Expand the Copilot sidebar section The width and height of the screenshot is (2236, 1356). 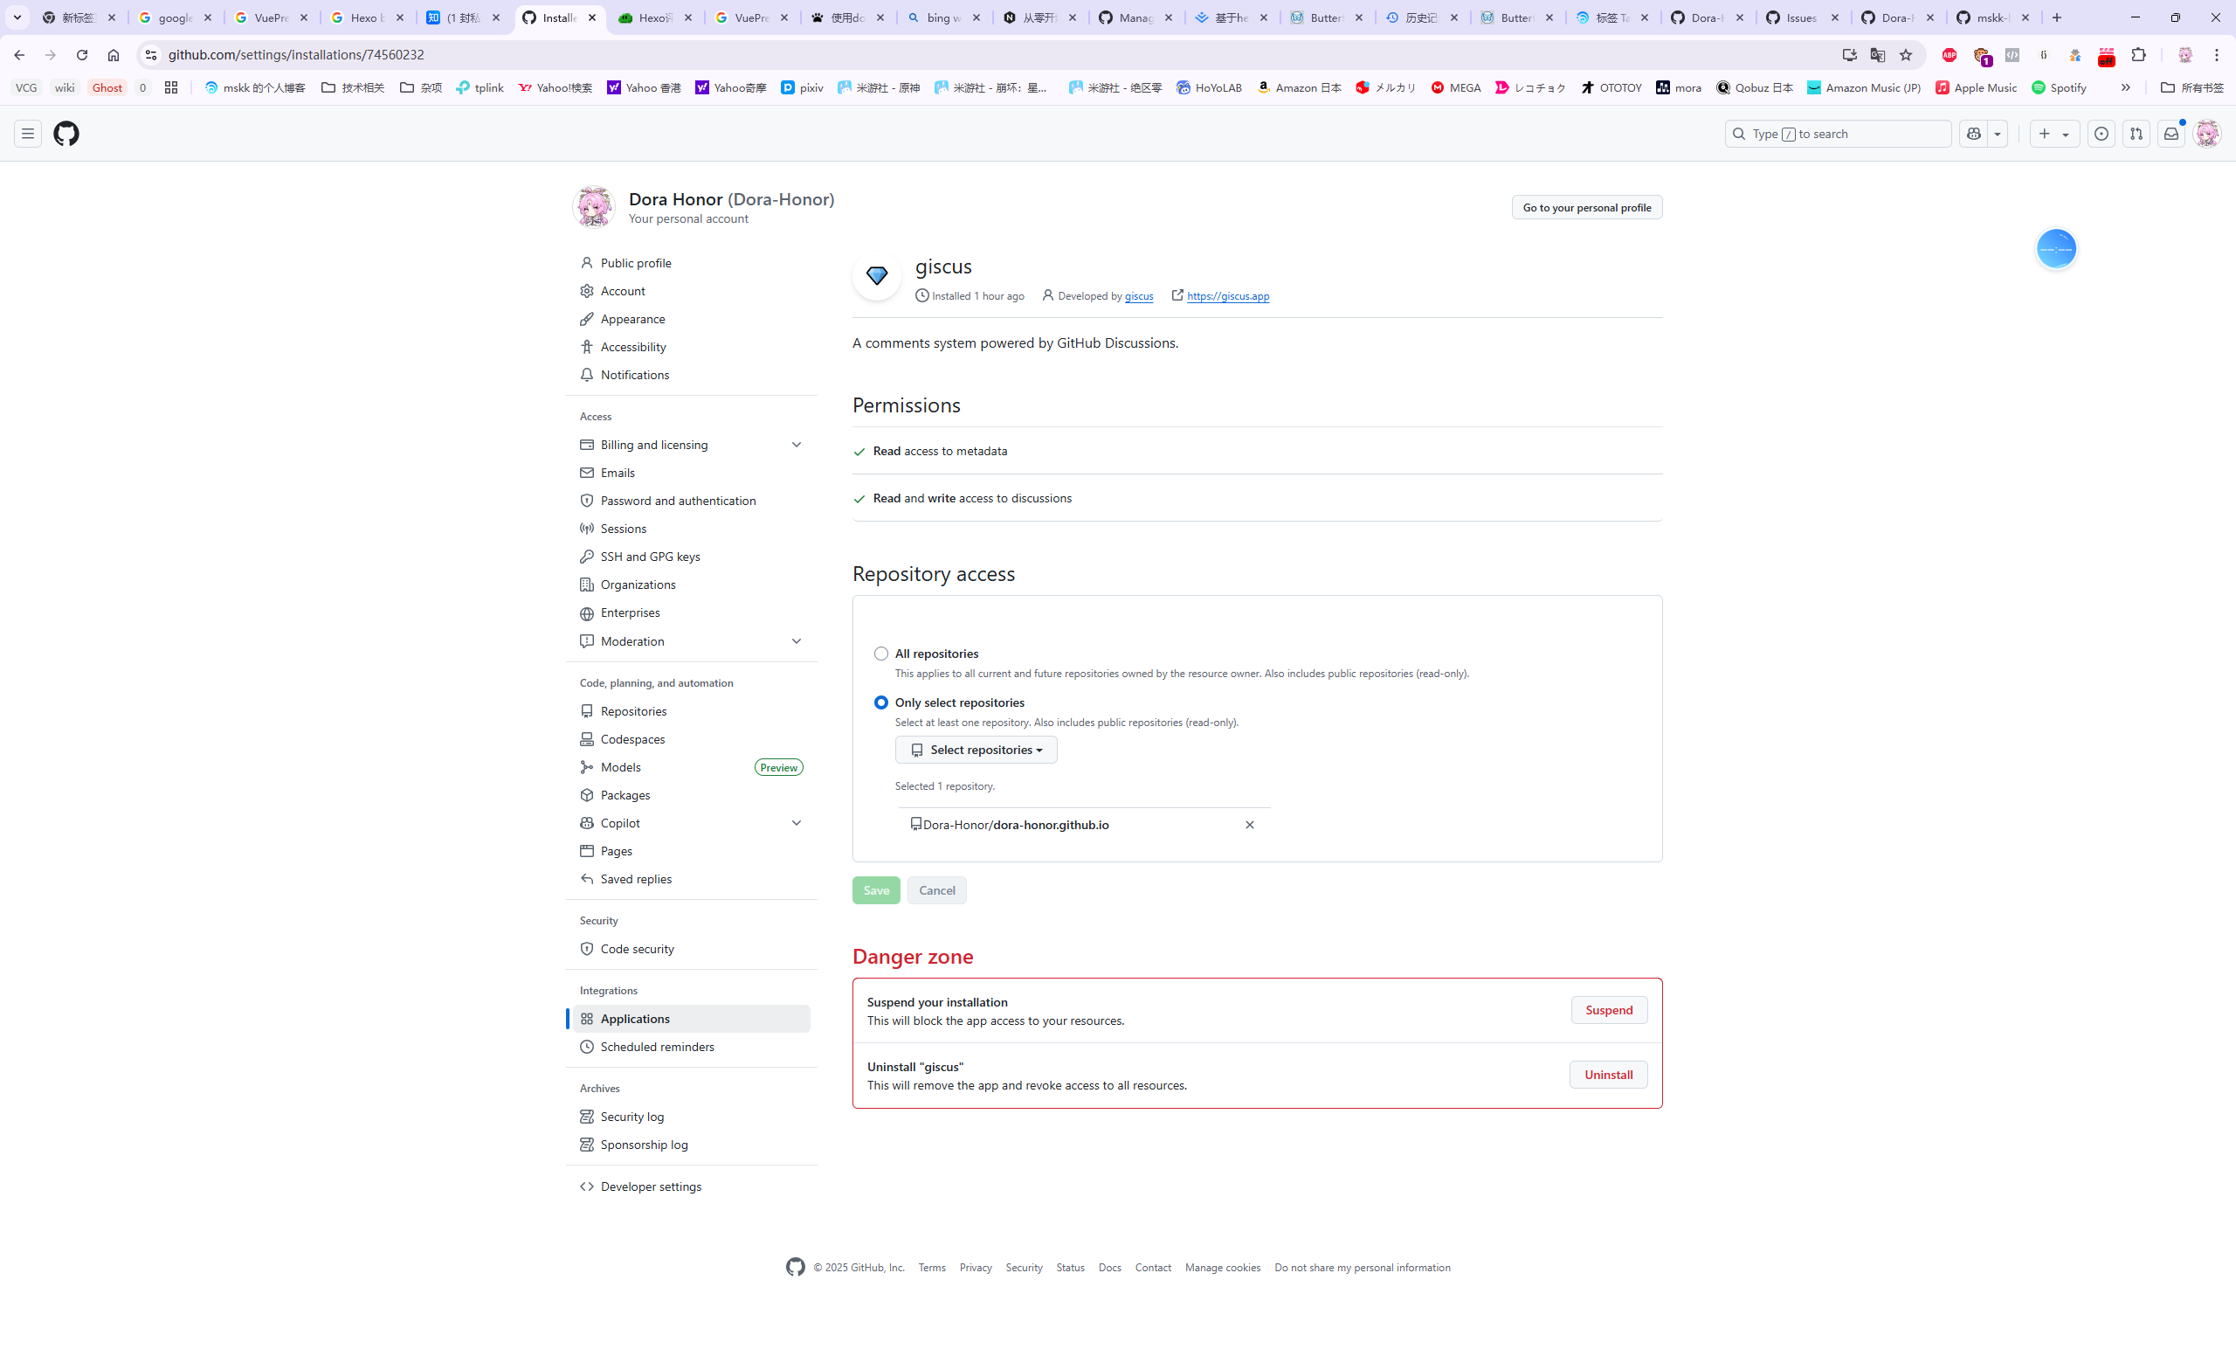[796, 823]
